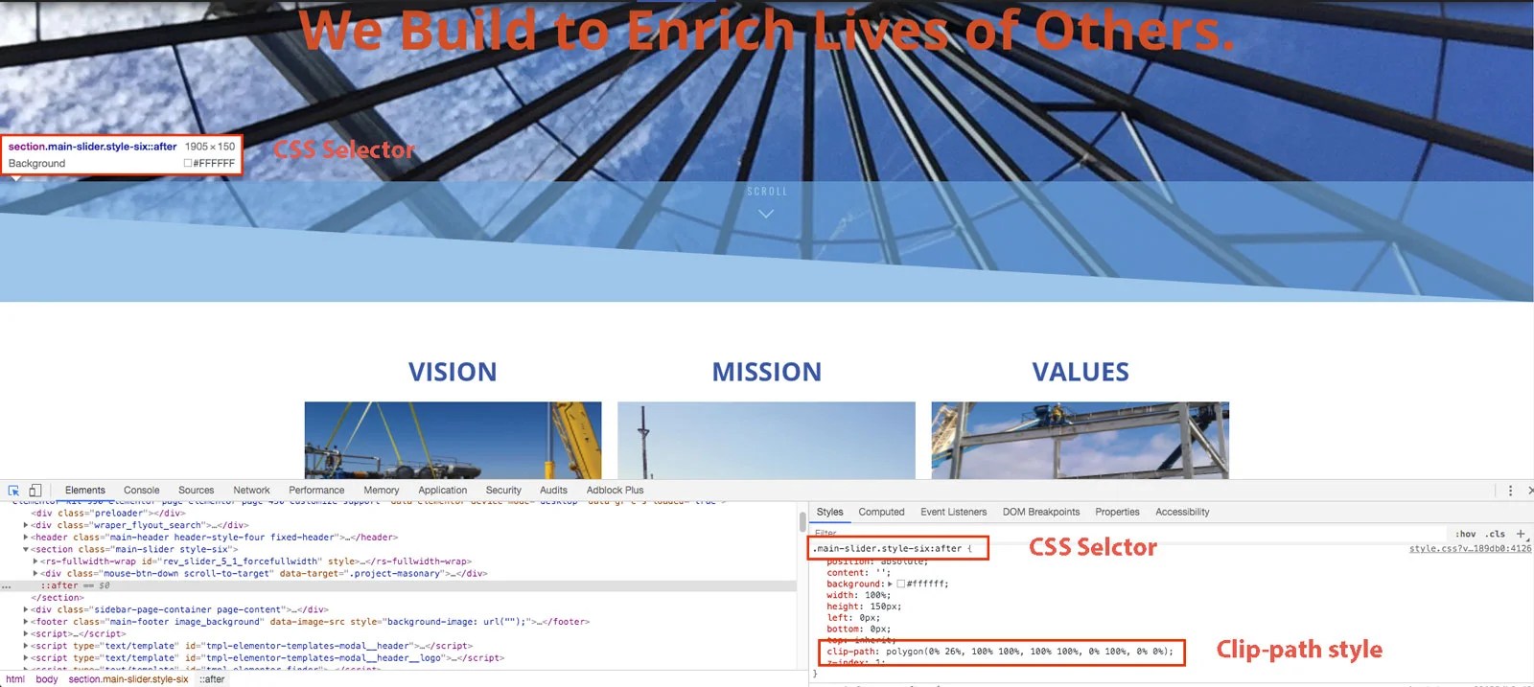Click the Vision crane thumbnail image

pyautogui.click(x=453, y=440)
